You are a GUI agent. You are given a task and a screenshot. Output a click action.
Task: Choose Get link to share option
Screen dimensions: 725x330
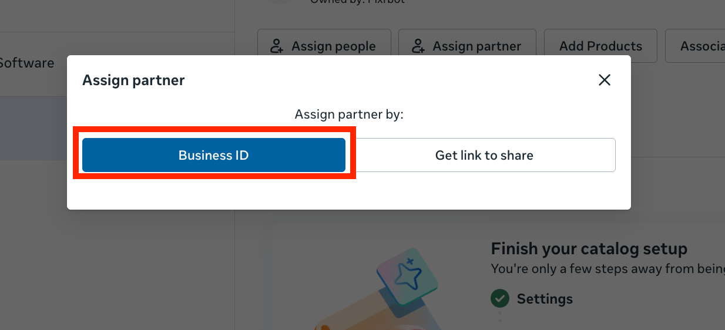[x=484, y=155]
